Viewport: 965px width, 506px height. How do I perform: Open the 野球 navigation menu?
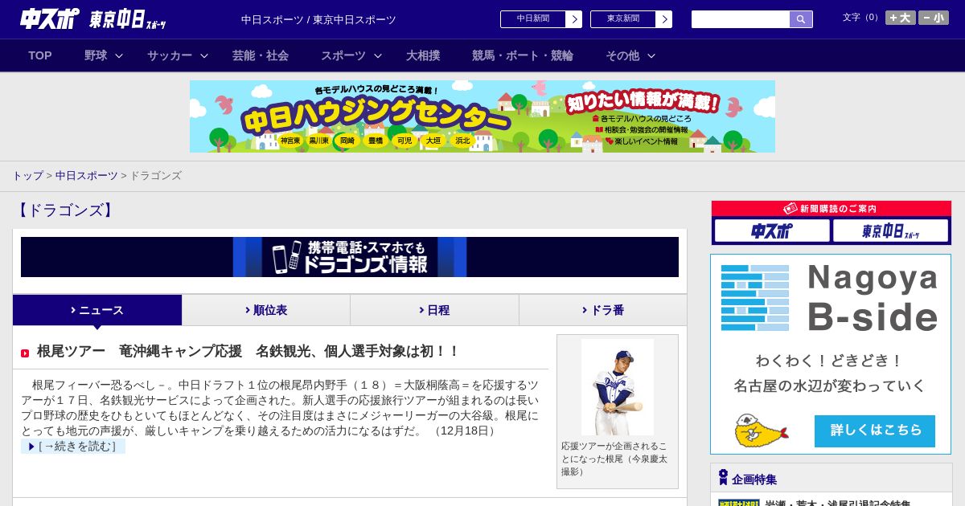coord(96,55)
